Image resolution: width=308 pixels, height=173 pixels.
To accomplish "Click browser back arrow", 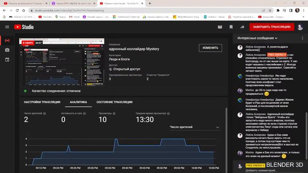I will pos(4,11).
